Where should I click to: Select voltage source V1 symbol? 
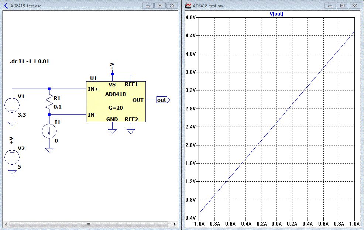coord(12,105)
